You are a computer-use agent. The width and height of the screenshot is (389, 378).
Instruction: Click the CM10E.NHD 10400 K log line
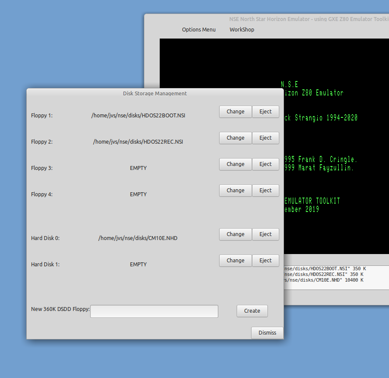(x=324, y=280)
